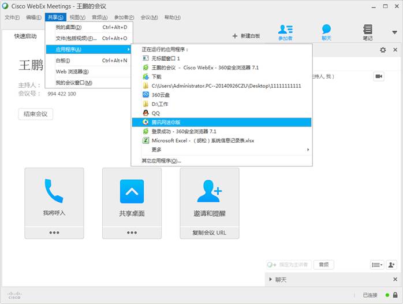Click the green connection status indicator

[x=387, y=295]
